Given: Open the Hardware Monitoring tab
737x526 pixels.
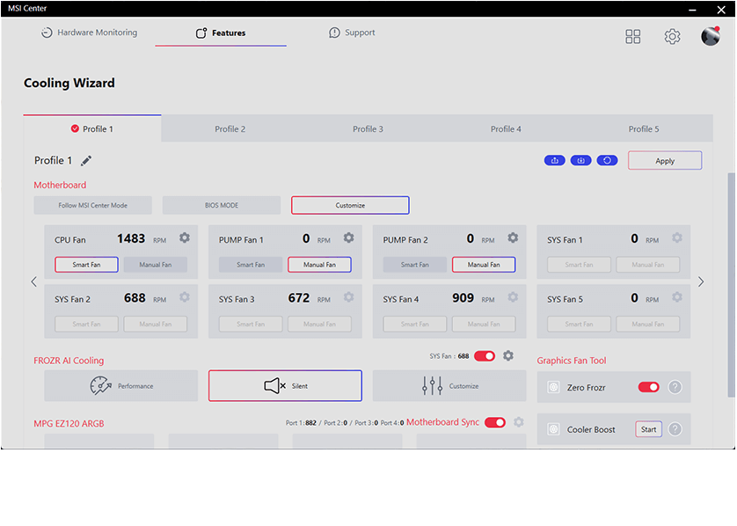Looking at the screenshot, I should click(89, 33).
